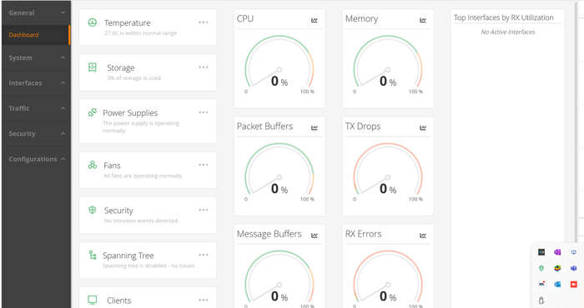Expand the System sidebar section
The height and width of the screenshot is (308, 584).
coord(36,58)
